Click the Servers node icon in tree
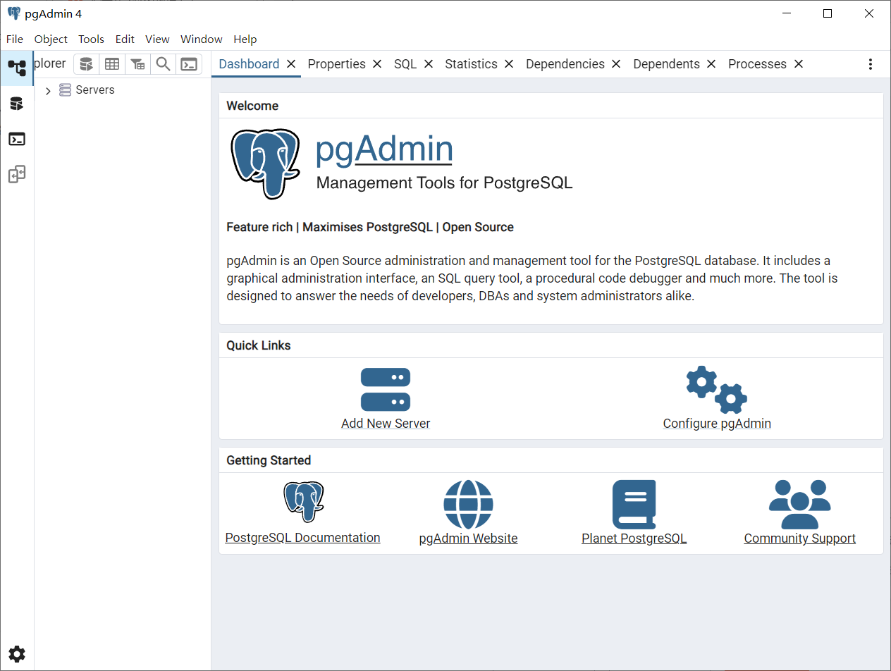Viewport: 891px width, 671px height. (65, 90)
